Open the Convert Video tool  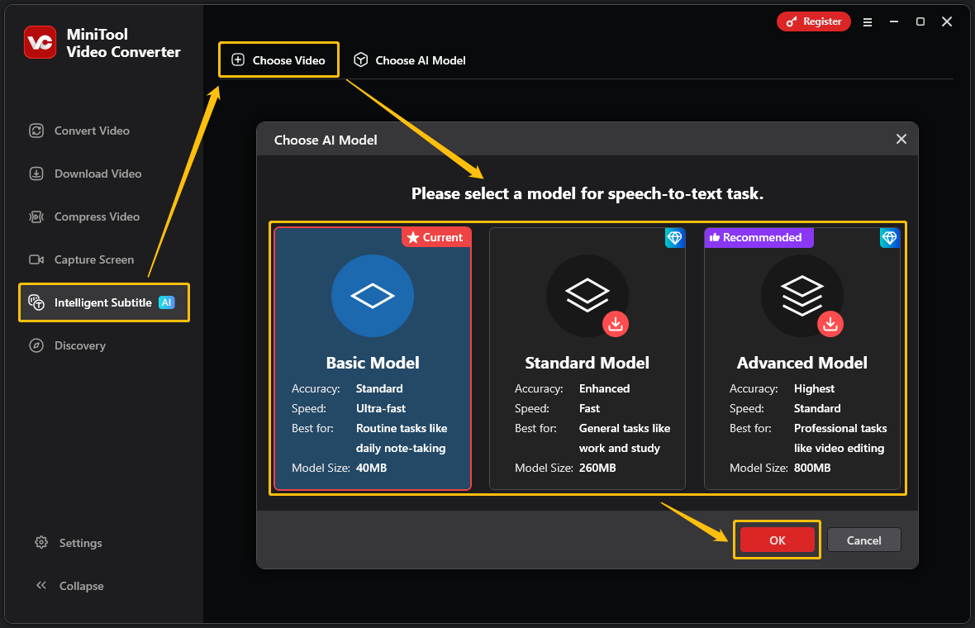91,131
